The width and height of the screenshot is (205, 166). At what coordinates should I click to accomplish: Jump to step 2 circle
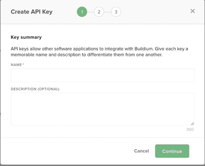[99, 12]
